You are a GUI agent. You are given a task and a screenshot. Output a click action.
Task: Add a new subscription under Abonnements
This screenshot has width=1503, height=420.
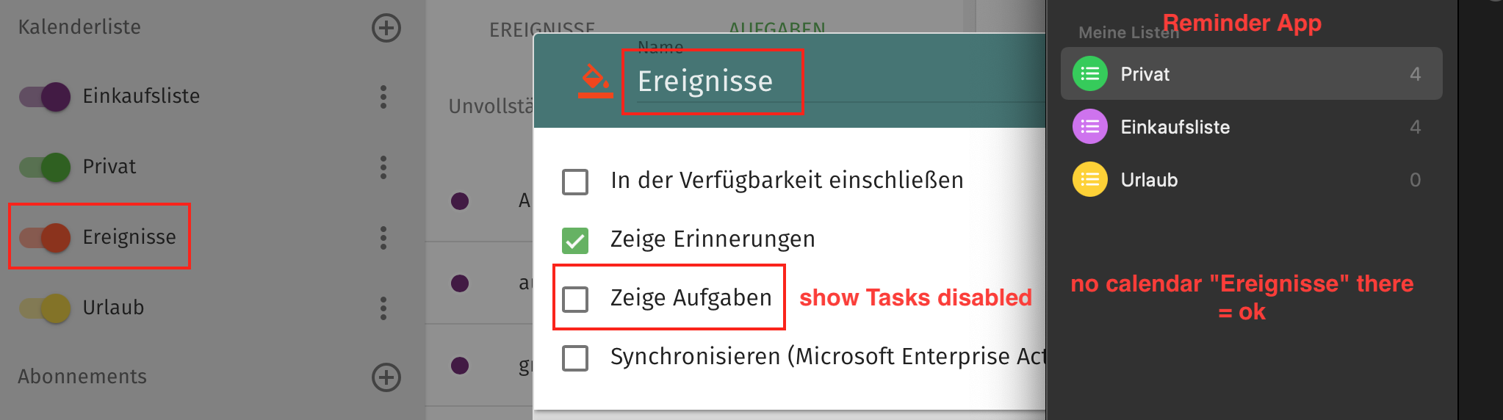point(386,377)
